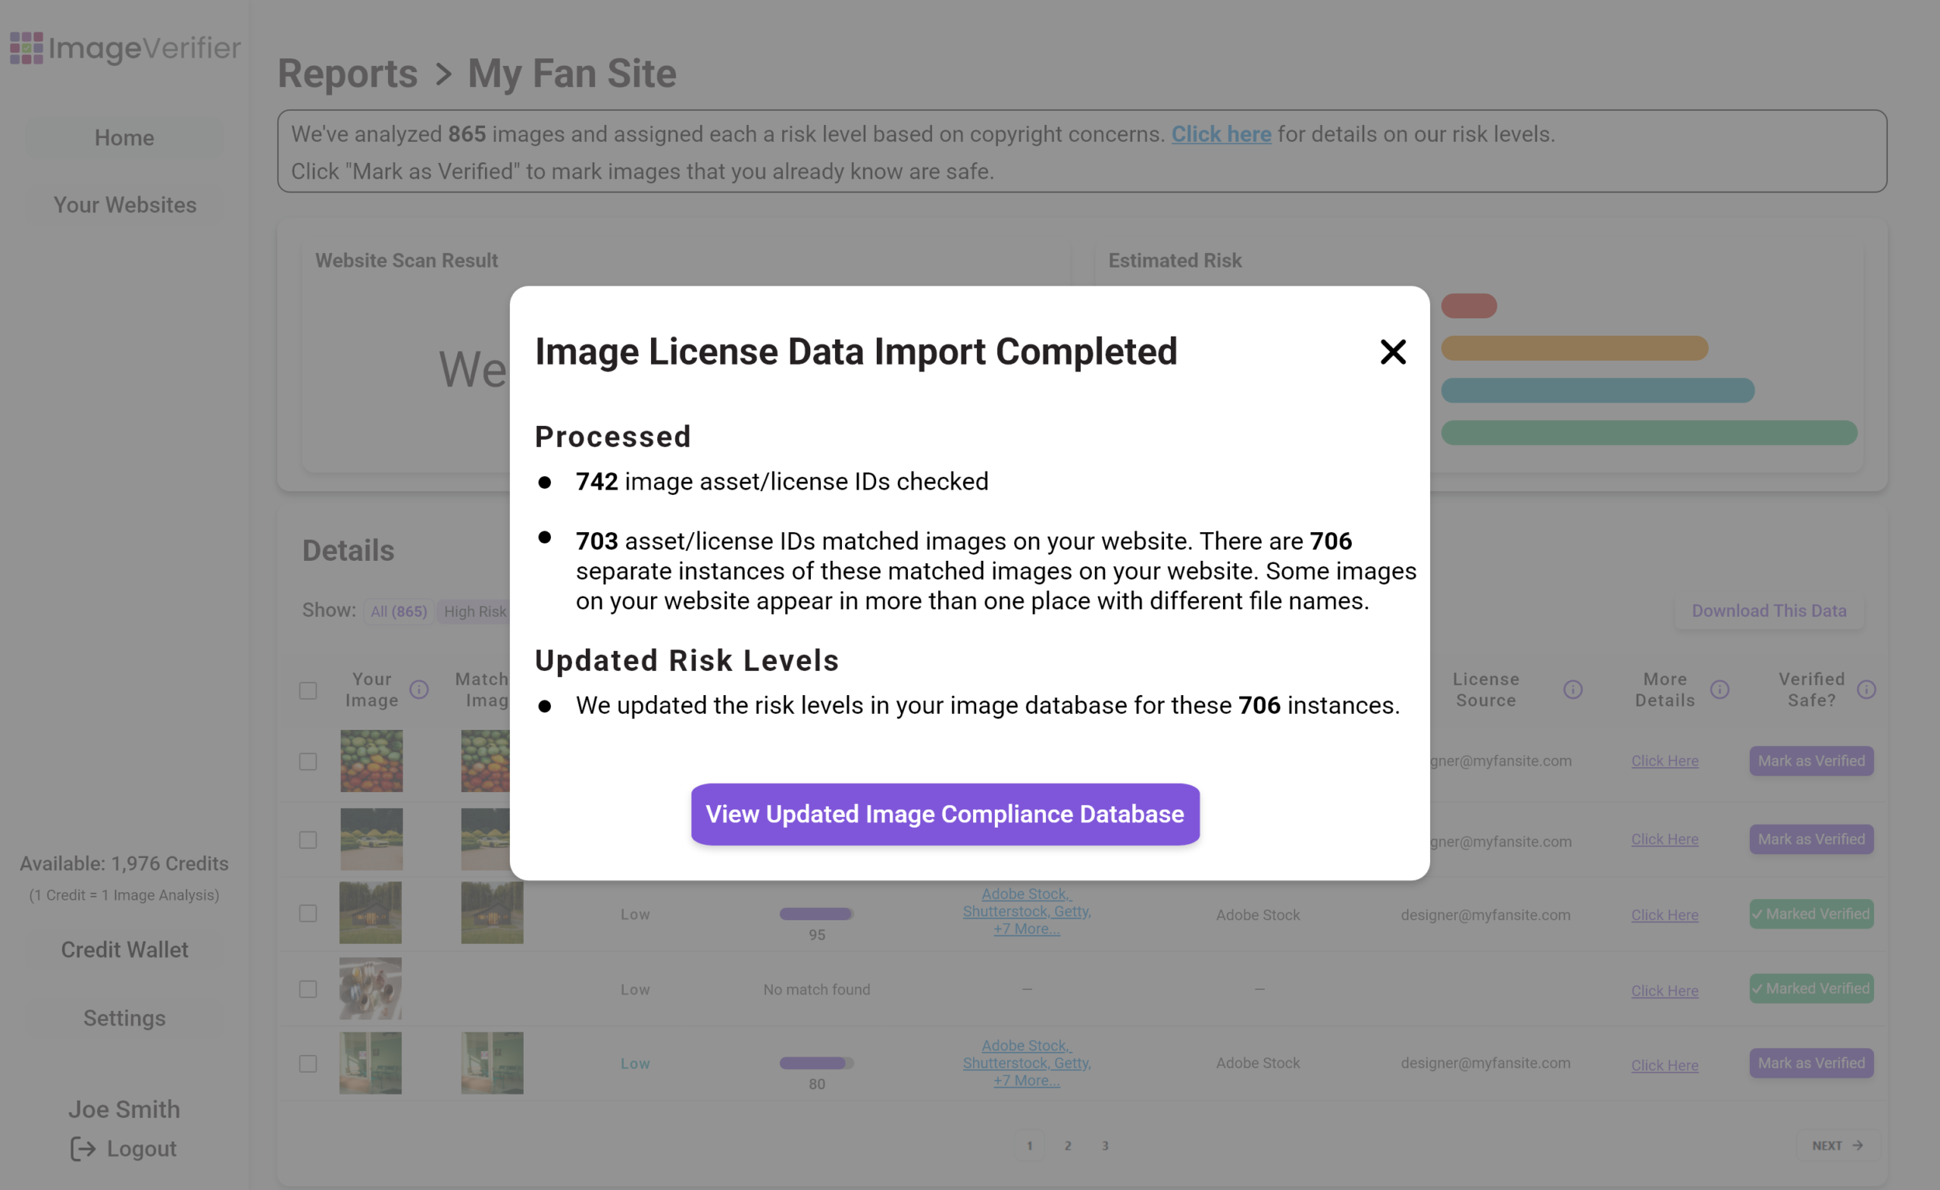Toggle the select-all header checkbox

coord(308,691)
